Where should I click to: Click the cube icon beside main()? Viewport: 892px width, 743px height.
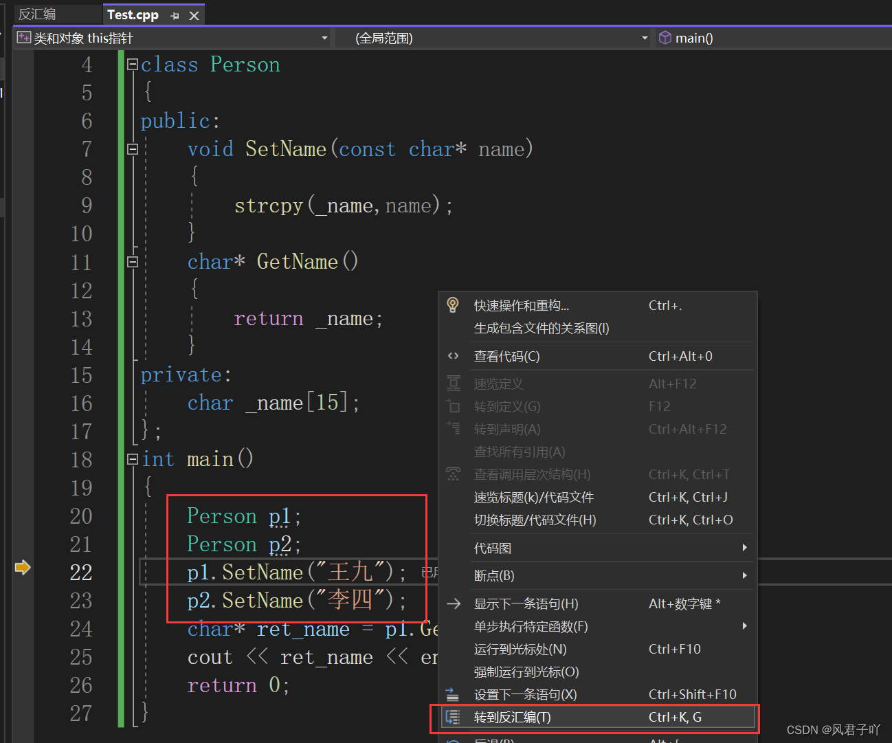pos(665,38)
